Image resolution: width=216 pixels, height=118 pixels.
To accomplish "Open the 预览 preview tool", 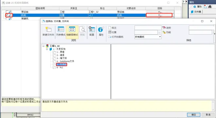I will [x=82, y=31].
